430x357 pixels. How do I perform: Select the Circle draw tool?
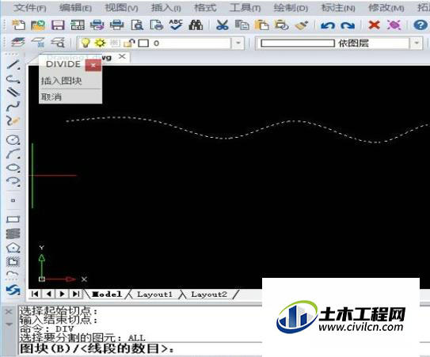(x=13, y=140)
